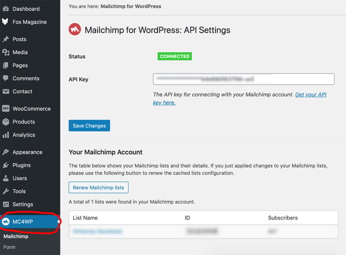Click the 'API Key' field label
Screen dimensions: 346x255
click(x=78, y=79)
